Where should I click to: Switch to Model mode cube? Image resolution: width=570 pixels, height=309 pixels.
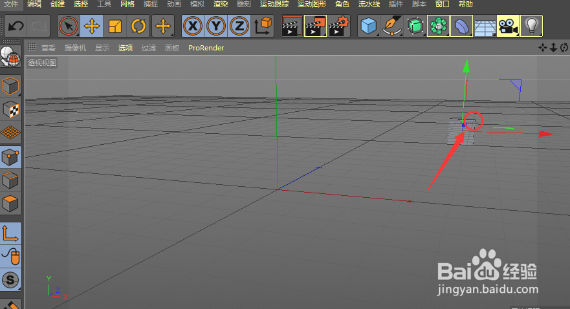[10, 87]
